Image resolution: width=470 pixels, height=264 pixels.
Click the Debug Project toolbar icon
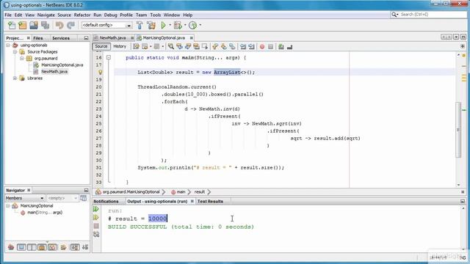(178, 26)
